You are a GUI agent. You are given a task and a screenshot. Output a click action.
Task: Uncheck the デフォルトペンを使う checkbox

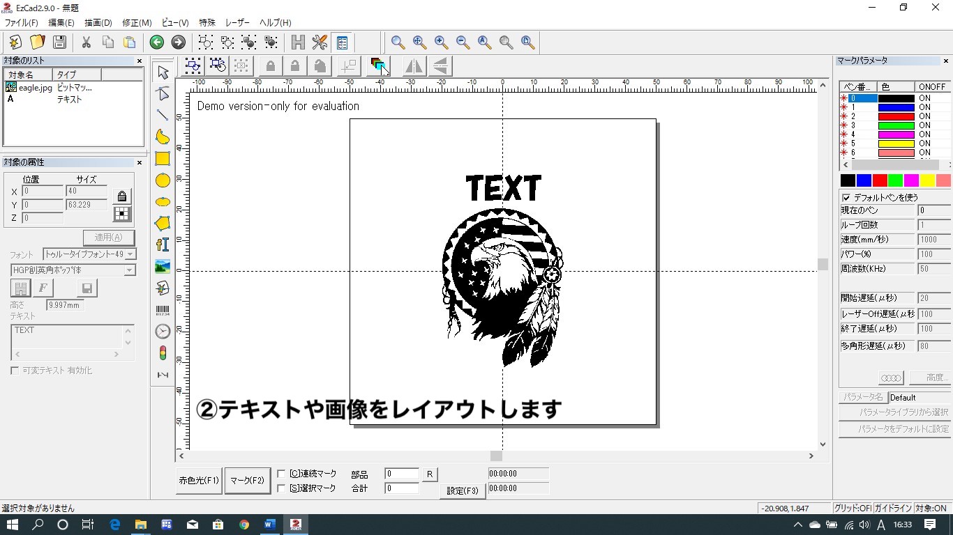click(x=846, y=198)
